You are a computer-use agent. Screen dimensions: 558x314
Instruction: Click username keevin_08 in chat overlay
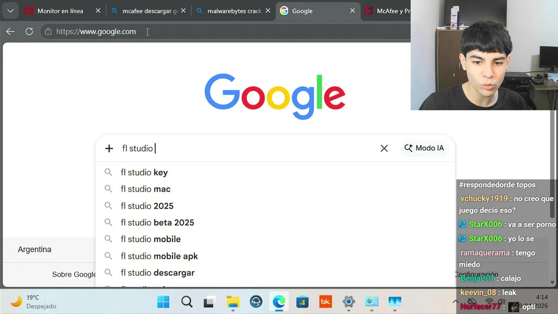[x=478, y=293]
